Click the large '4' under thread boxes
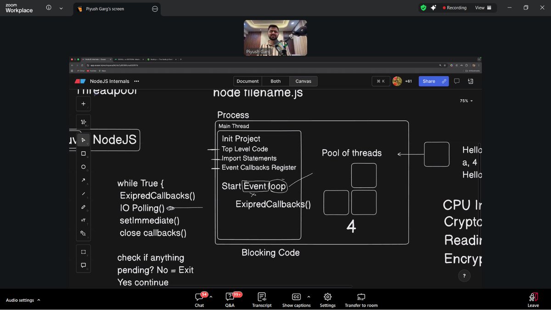Image resolution: width=551 pixels, height=310 pixels. pyautogui.click(x=351, y=226)
